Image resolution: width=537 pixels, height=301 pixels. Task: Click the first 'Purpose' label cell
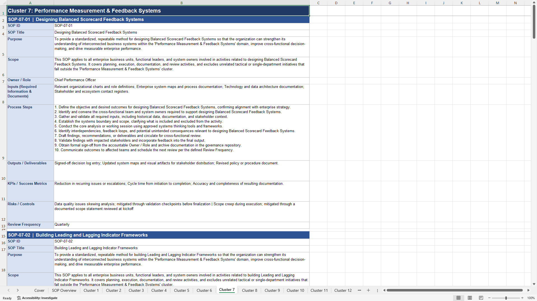tap(30, 47)
